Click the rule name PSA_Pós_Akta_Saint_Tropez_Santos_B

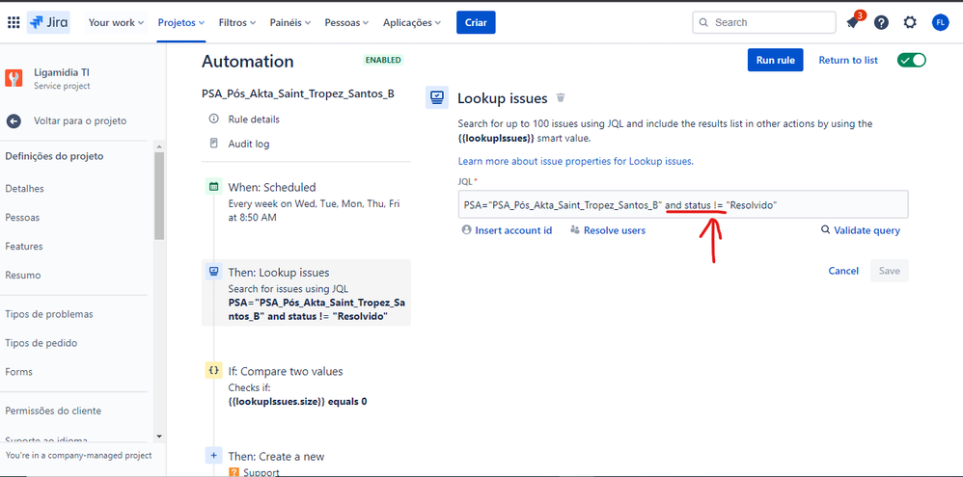297,93
